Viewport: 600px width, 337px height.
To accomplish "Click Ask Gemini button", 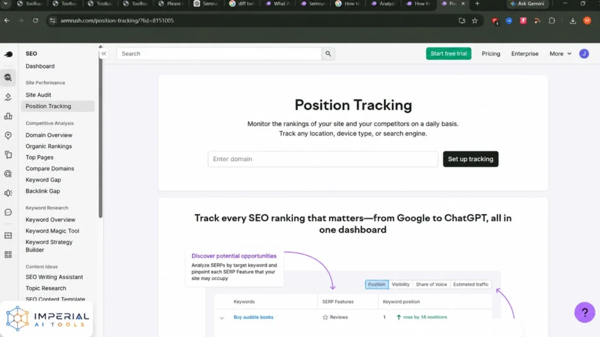I will pos(528,4).
